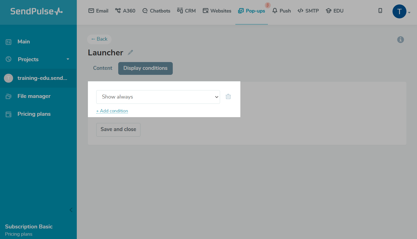This screenshot has width=417, height=239.
Task: Click the pencil icon to rename Launcher
Action: (130, 52)
